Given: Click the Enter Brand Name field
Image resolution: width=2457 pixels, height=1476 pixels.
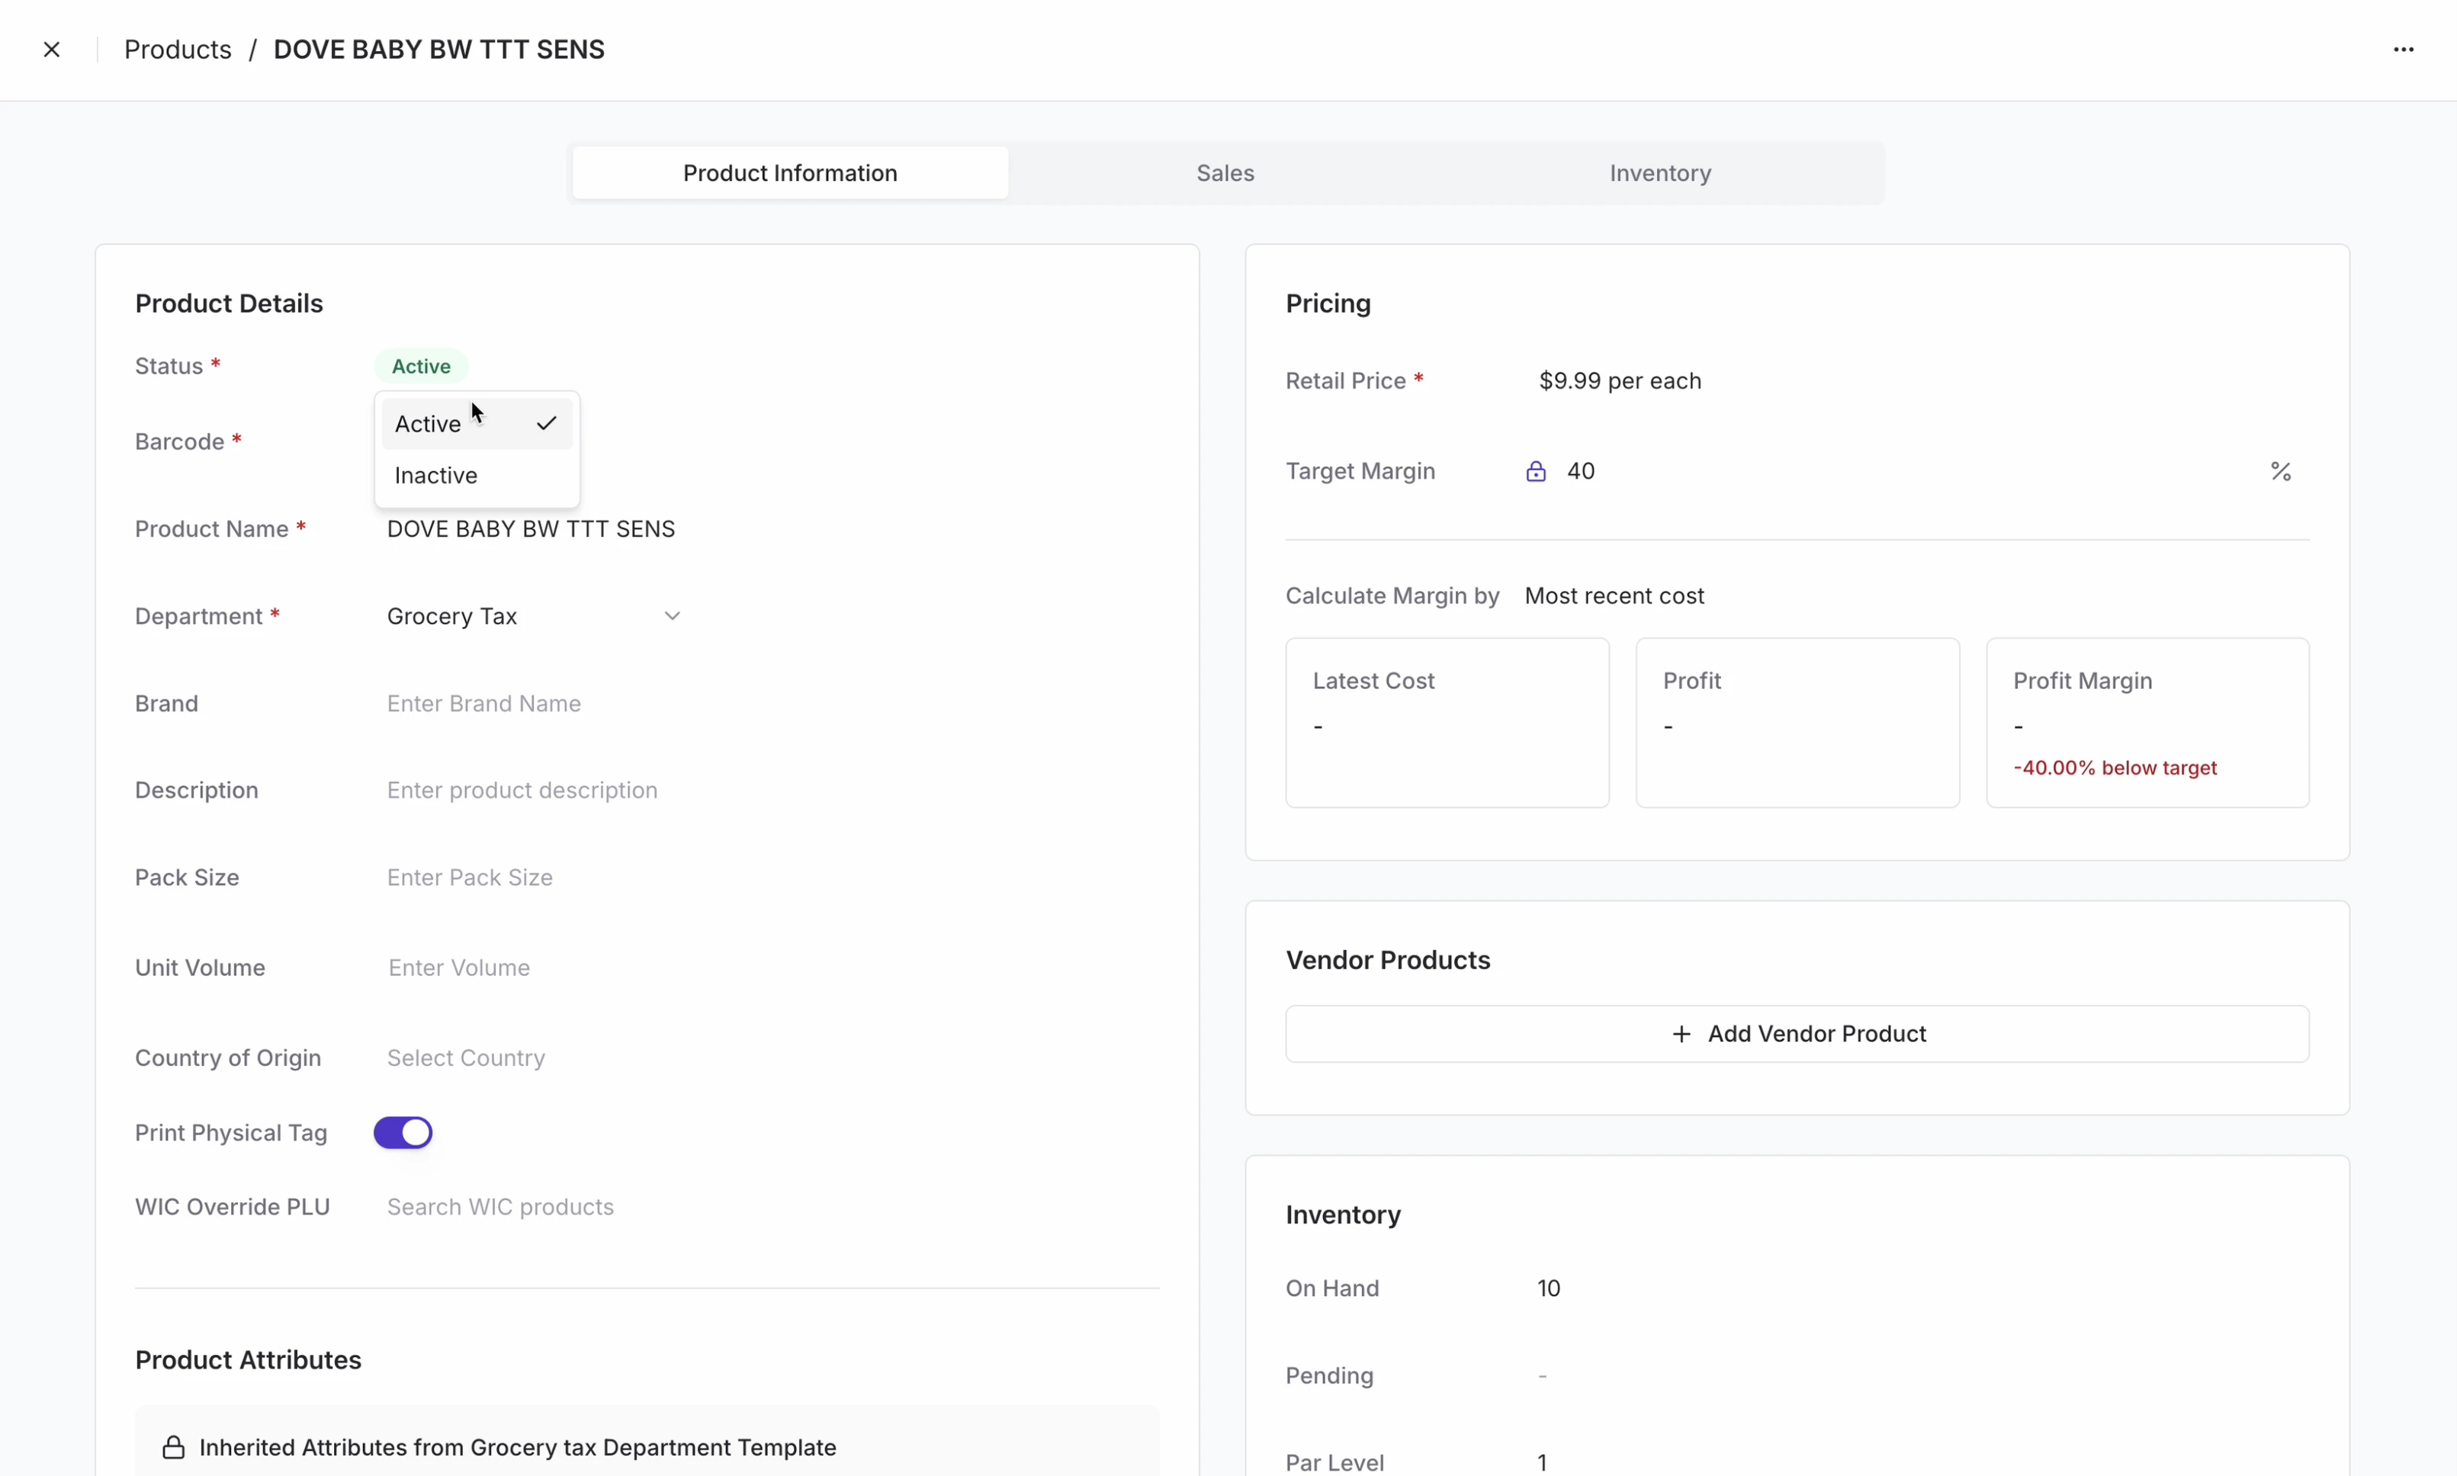Looking at the screenshot, I should [483, 704].
